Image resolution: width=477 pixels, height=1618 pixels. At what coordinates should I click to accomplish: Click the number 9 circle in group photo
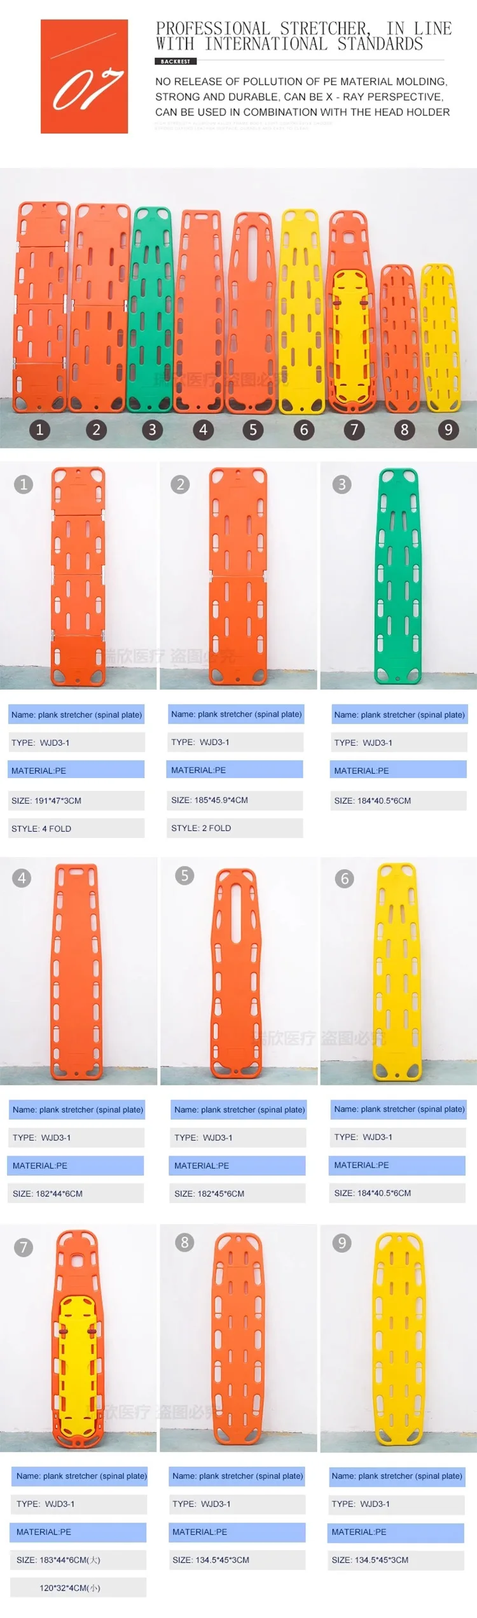point(448,429)
